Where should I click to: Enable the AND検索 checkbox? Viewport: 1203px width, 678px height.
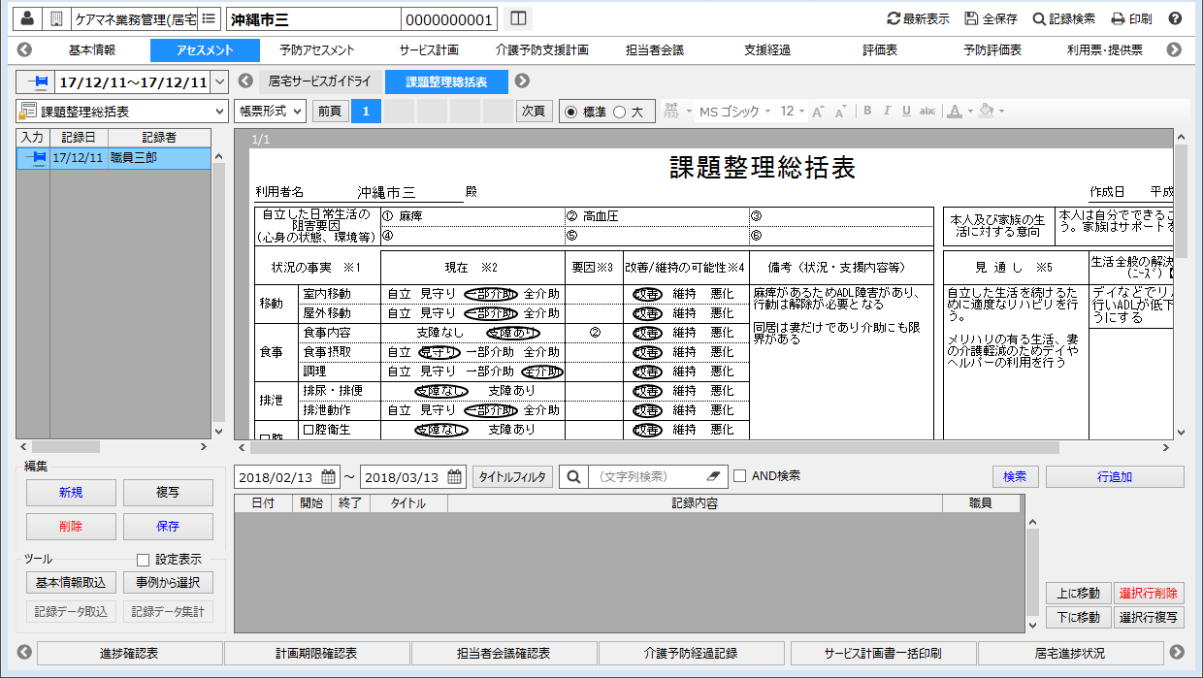click(740, 476)
